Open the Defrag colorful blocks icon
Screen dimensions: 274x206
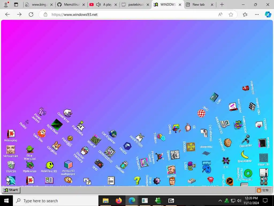(x=176, y=128)
